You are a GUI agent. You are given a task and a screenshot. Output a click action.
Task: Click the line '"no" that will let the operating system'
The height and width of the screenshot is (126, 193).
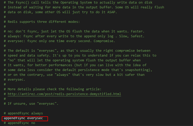click(72, 60)
